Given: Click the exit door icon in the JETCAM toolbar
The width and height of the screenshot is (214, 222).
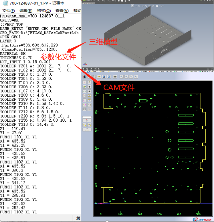Looking at the screenshot, I should 84,77.
